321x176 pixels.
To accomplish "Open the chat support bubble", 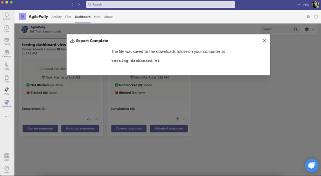I will tap(312, 165).
